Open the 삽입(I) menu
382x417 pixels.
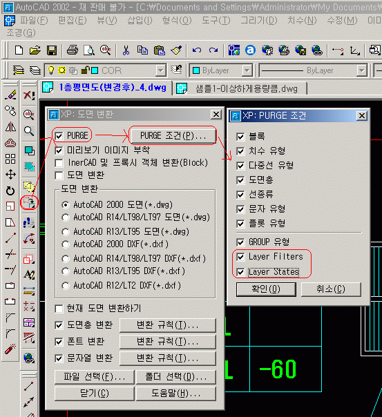click(x=140, y=21)
